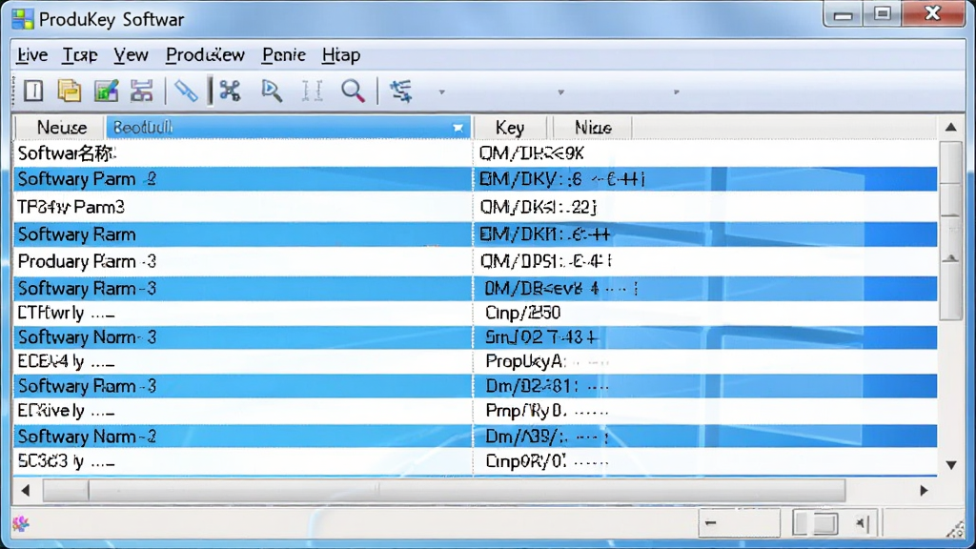
Task: Click the blank page icon in the toolbar
Action: (x=33, y=91)
